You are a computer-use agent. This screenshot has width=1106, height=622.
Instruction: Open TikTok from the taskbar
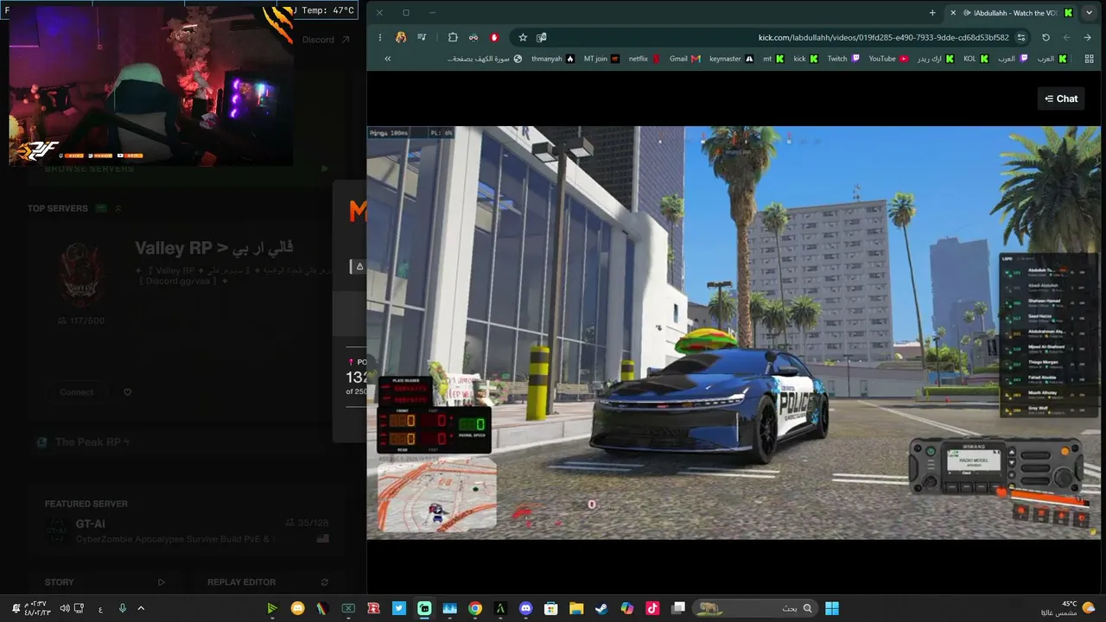click(x=652, y=608)
